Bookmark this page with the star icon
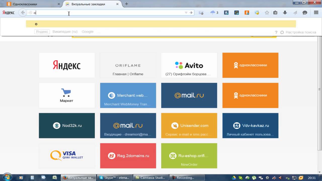Viewport: 322px width, 181px height. [x=267, y=13]
